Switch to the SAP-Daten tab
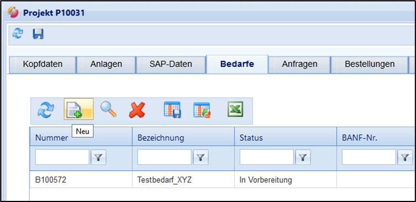The image size is (416, 202). tap(171, 65)
